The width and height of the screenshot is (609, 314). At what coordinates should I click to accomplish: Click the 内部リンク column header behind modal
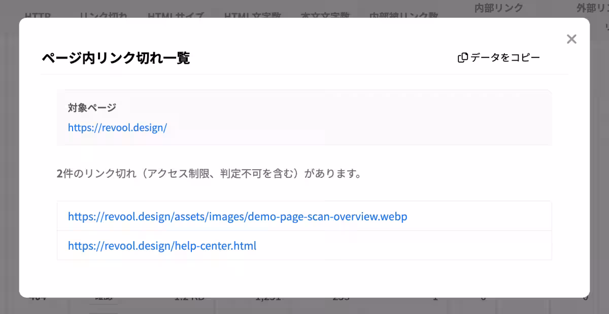[x=498, y=8]
